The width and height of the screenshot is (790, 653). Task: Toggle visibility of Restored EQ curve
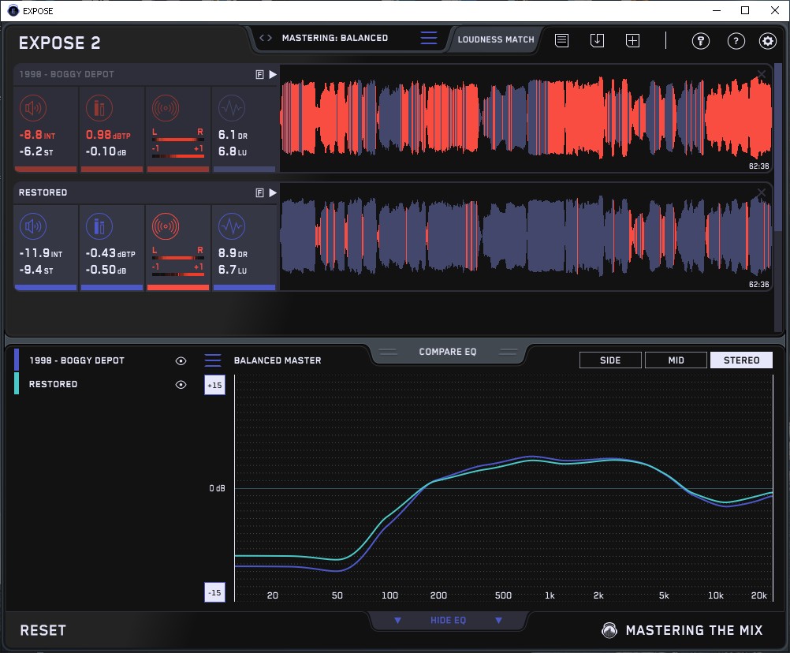[x=181, y=384]
